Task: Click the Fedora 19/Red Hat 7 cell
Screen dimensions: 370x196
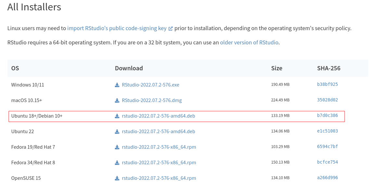Action: coord(33,147)
